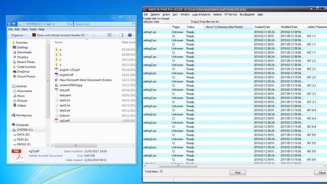The width and height of the screenshot is (327, 184).
Task: Open Batch & Print Pro Action menu
Action: [166, 14]
